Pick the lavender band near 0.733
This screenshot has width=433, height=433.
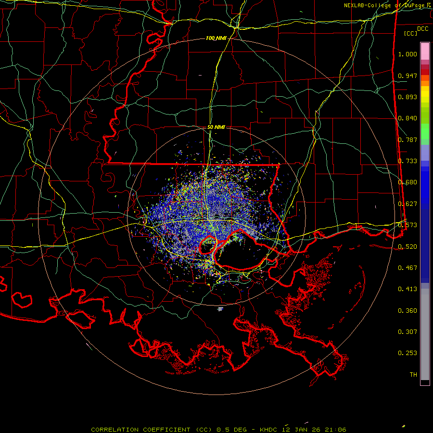tap(425, 153)
